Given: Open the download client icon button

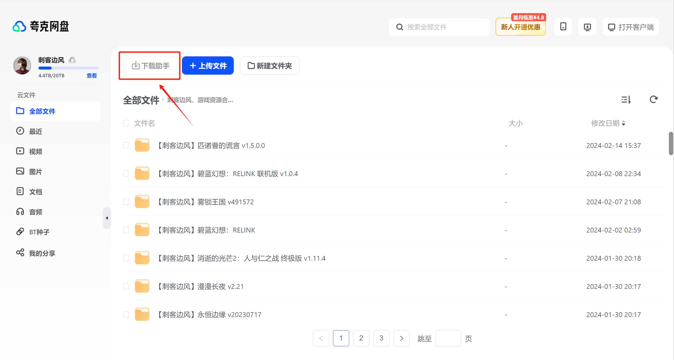Looking at the screenshot, I should click(587, 27).
